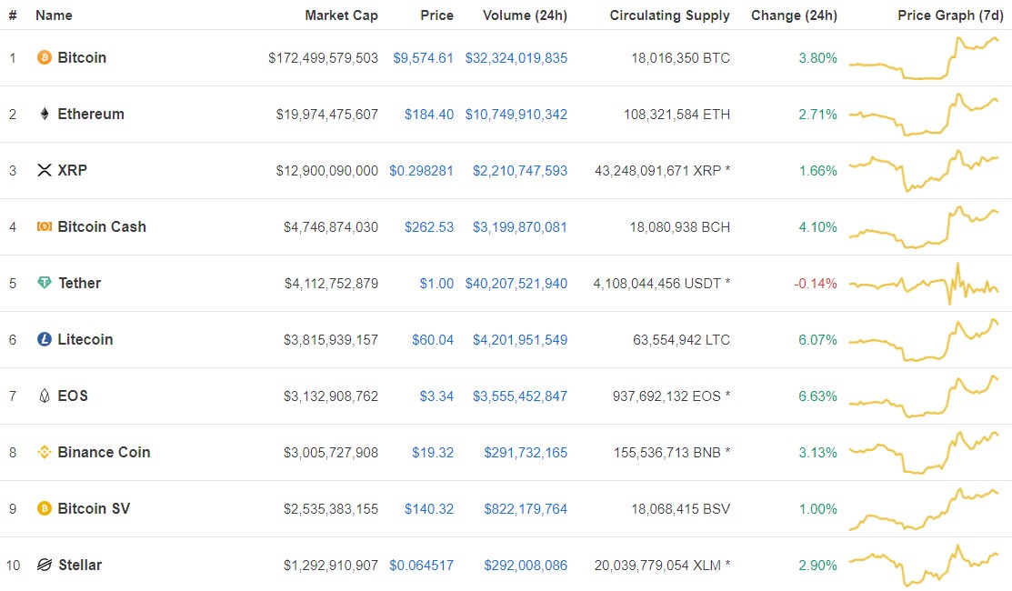
Task: Click Tether price $1.00
Action: [437, 284]
